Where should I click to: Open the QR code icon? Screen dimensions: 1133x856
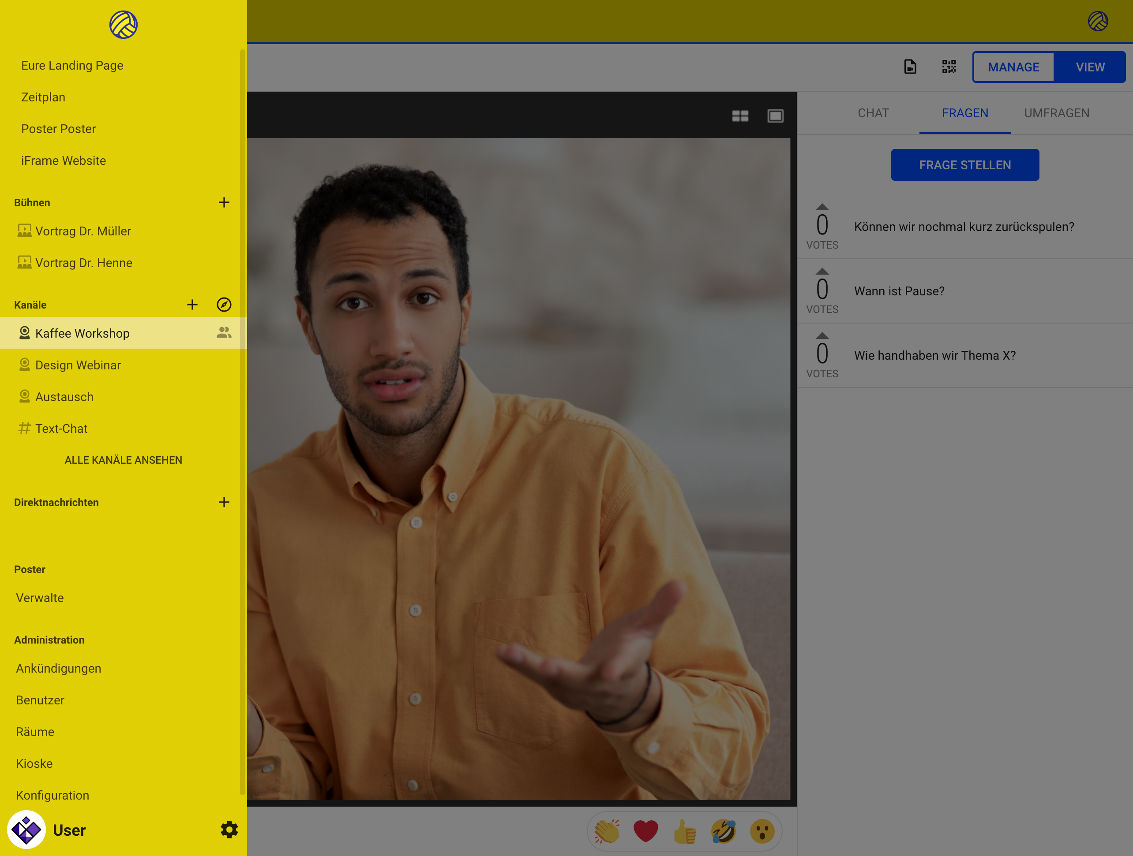tap(949, 67)
